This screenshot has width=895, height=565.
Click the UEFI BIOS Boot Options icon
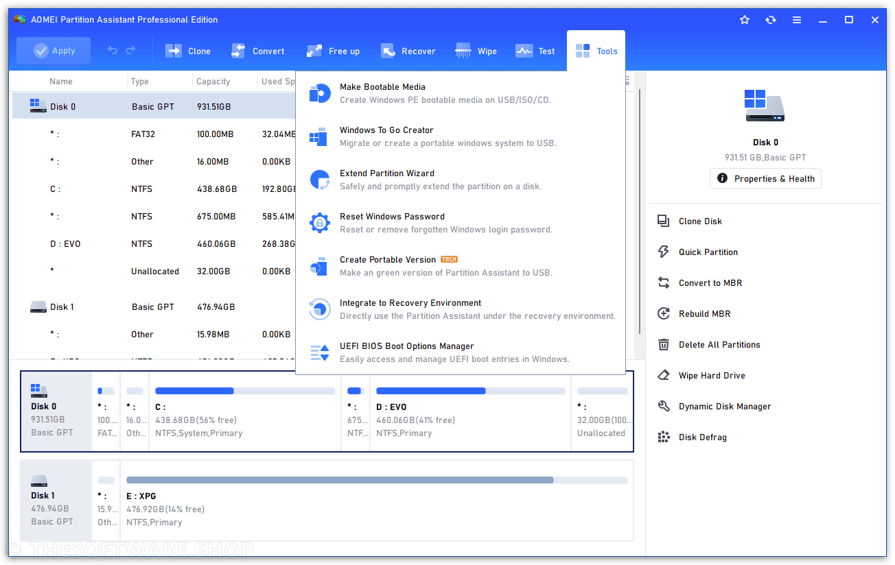click(320, 352)
